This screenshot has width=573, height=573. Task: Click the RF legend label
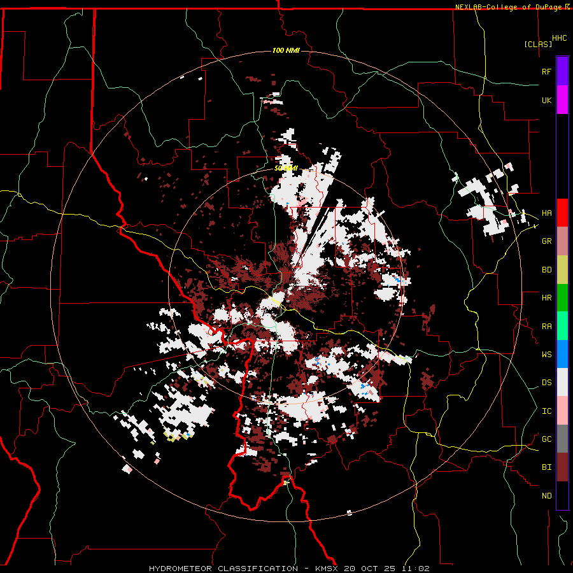click(546, 71)
